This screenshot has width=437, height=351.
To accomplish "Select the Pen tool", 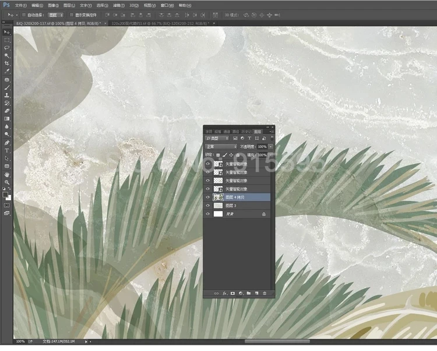I will pos(7,143).
